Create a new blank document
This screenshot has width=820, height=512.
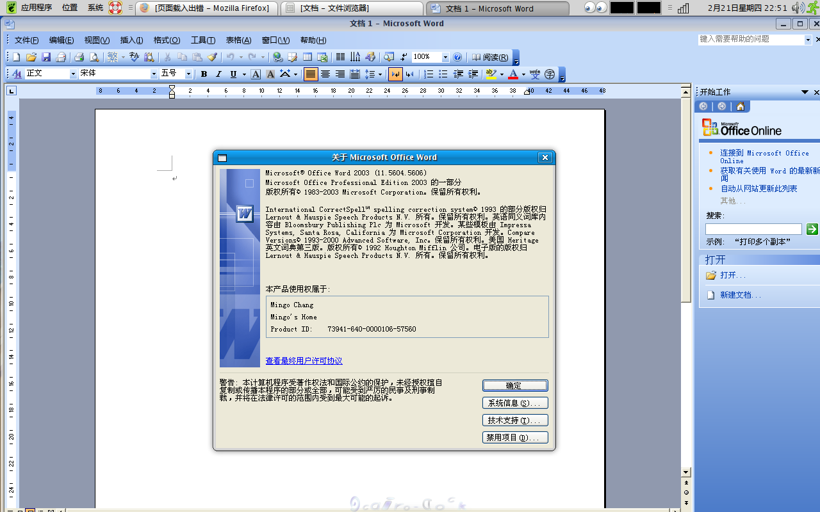[17, 57]
